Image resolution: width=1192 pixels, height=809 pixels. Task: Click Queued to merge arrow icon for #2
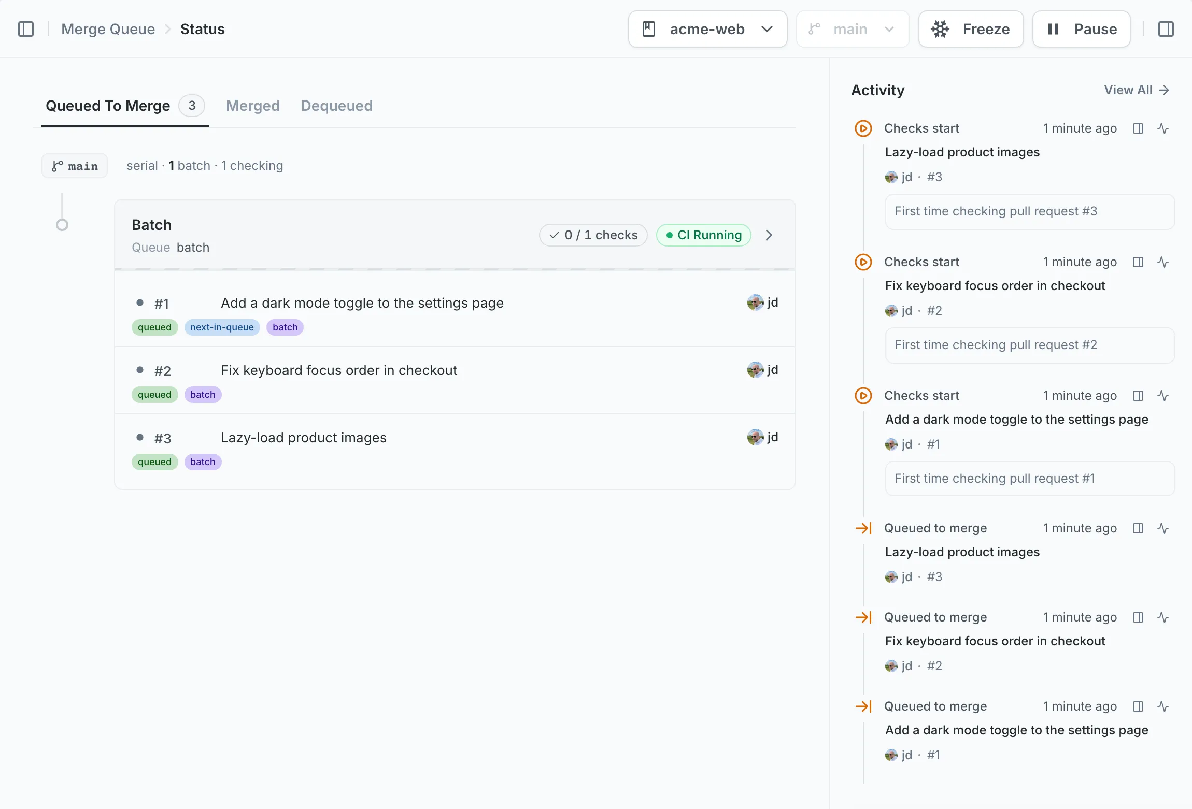(863, 617)
